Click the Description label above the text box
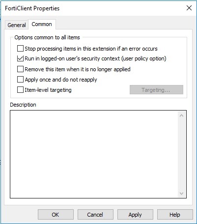This screenshot has width=197, height=224. [x=23, y=105]
